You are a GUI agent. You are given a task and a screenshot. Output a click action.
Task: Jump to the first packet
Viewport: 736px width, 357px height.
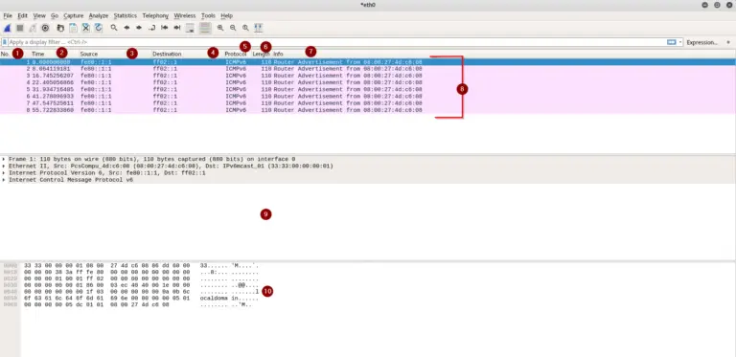165,28
